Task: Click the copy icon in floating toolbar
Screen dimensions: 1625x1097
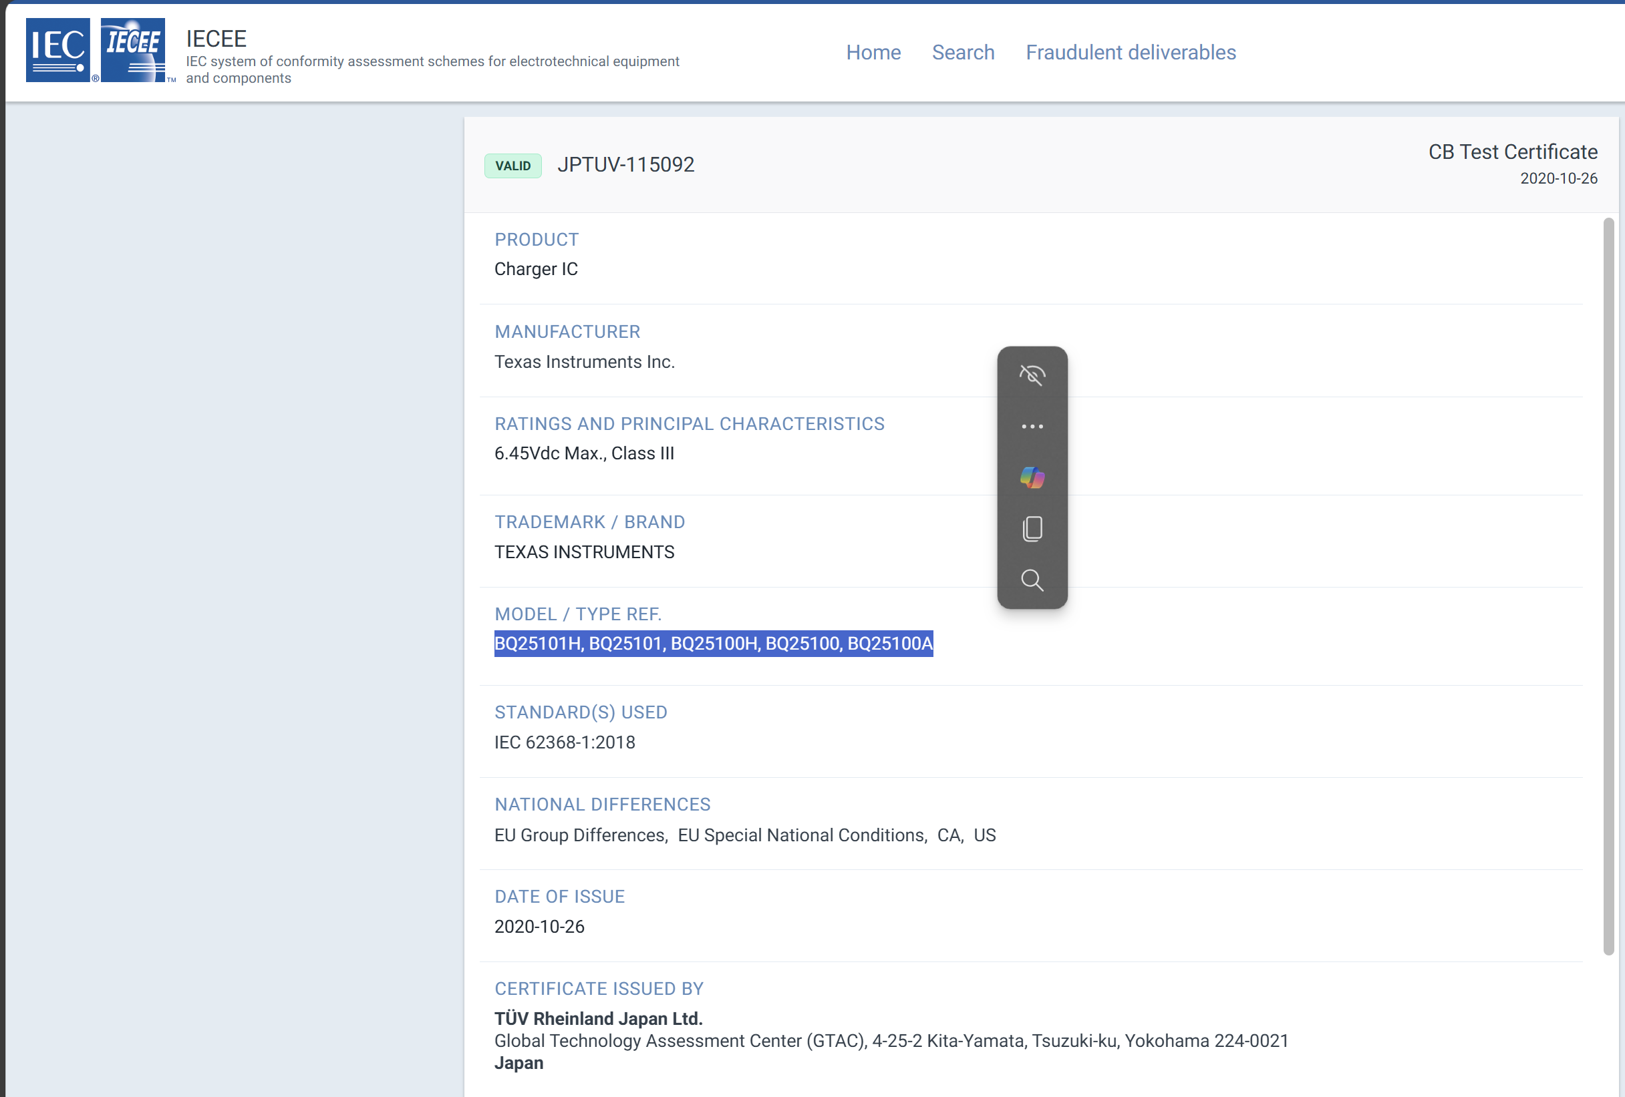Action: click(x=1032, y=529)
